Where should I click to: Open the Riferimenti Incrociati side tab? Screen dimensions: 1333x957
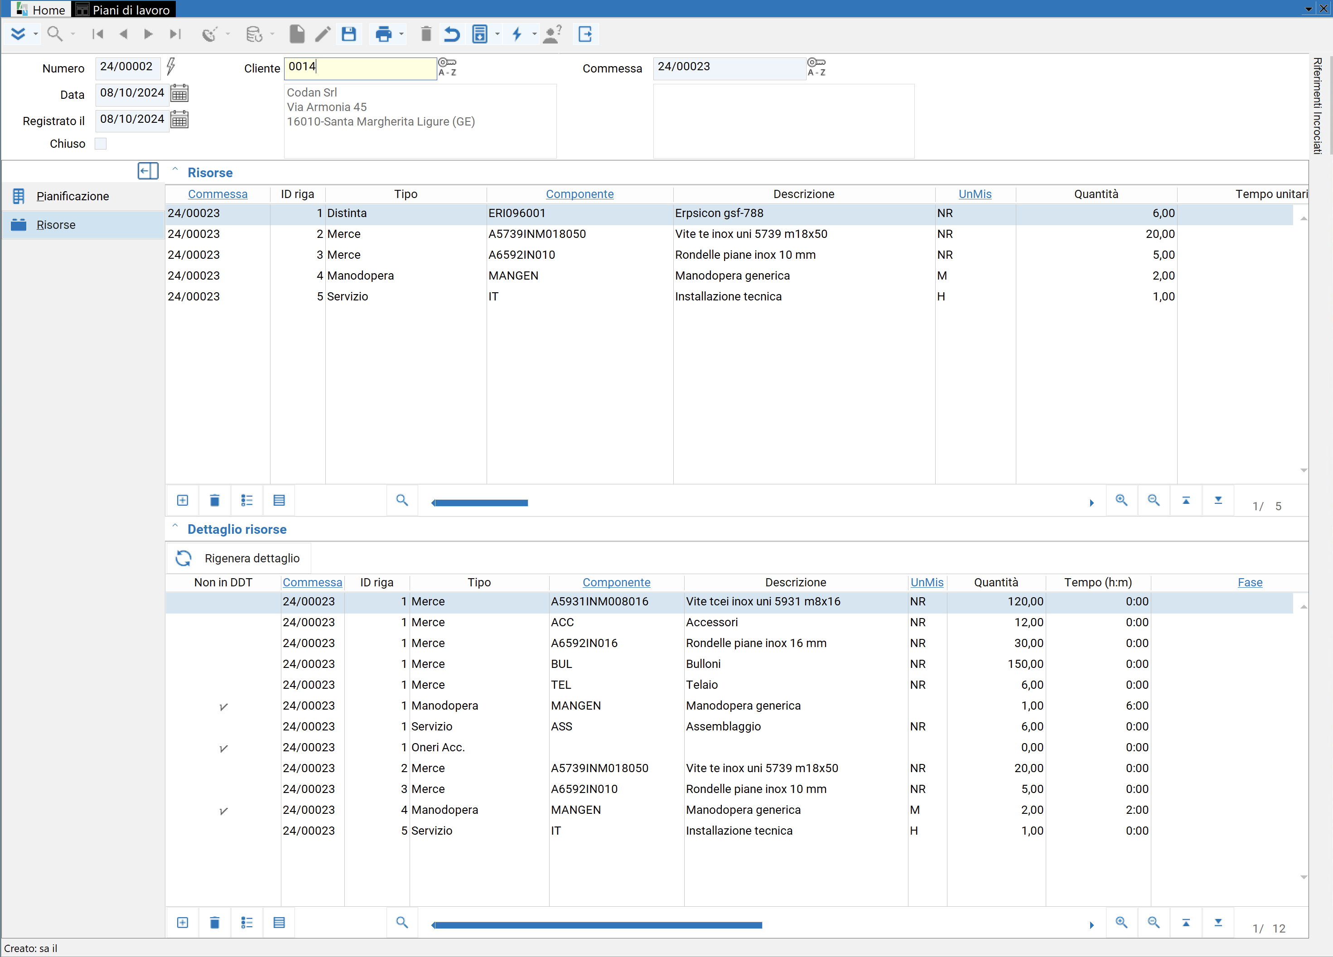[x=1319, y=106]
